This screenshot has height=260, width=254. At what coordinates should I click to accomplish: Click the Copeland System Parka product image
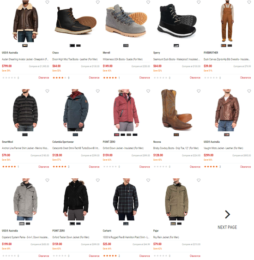tap(25, 200)
